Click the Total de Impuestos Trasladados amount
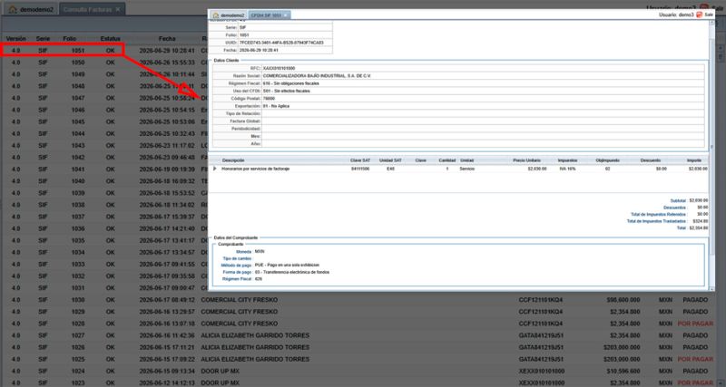Viewport: 726px width, 387px height. [701, 221]
